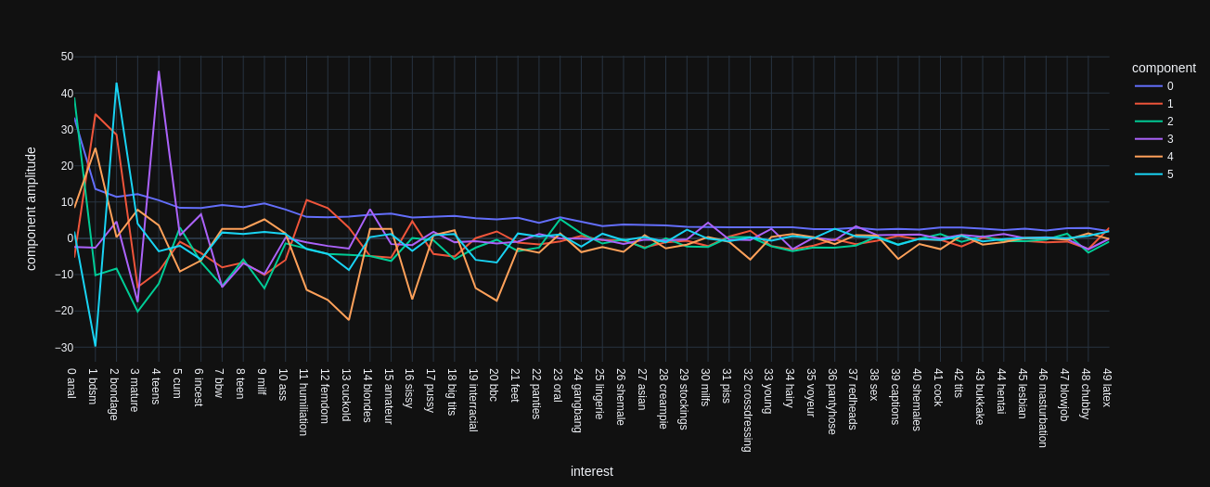Click orange line trough at "13 cuckold"
1210x487 pixels.
click(x=349, y=320)
